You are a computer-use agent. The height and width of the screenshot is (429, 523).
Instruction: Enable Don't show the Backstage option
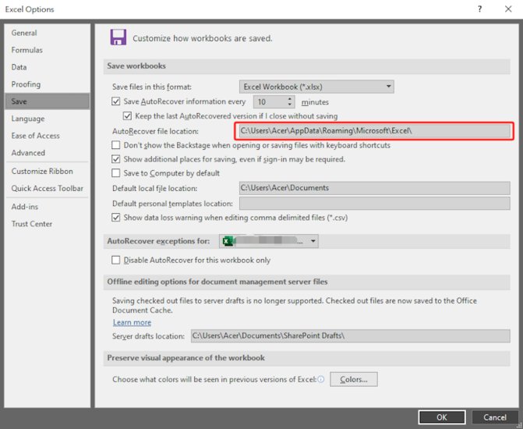tap(115, 145)
